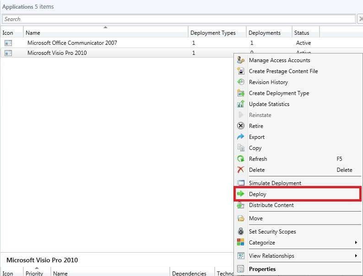Image resolution: width=363 pixels, height=276 pixels.
Task: Open Properties from the context menu
Action: (298, 269)
